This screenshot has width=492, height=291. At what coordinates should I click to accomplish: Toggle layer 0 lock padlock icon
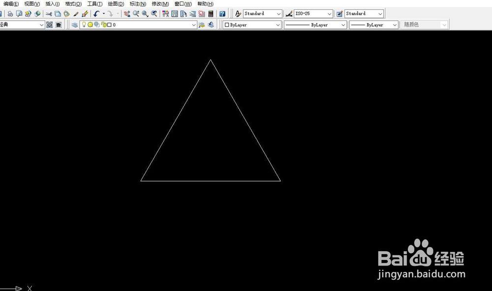pyautogui.click(x=103, y=25)
